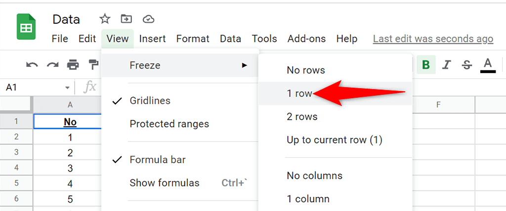This screenshot has height=211, width=506.
Task: Toggle italic formatting
Action: pos(446,65)
